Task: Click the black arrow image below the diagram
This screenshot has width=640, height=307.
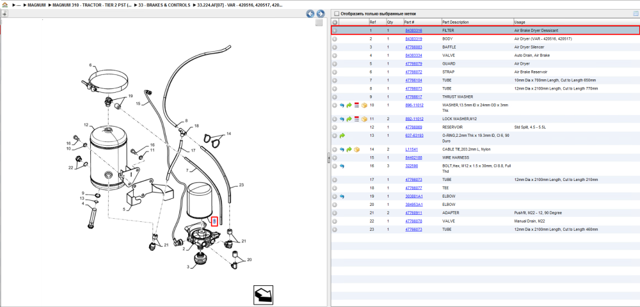Action: [263, 294]
